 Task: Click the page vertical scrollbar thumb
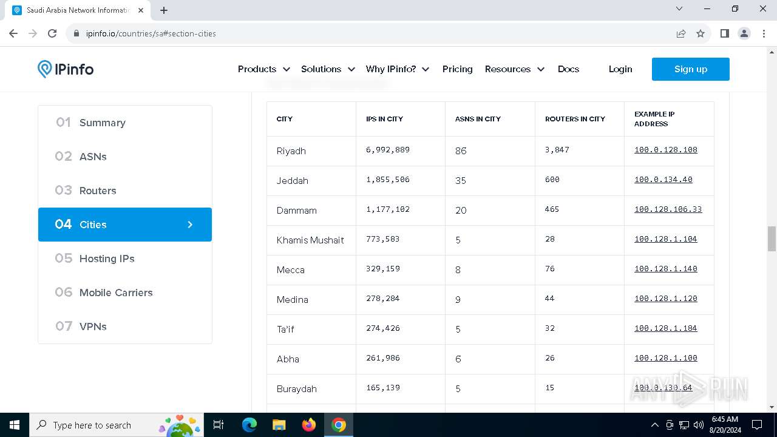[772, 238]
